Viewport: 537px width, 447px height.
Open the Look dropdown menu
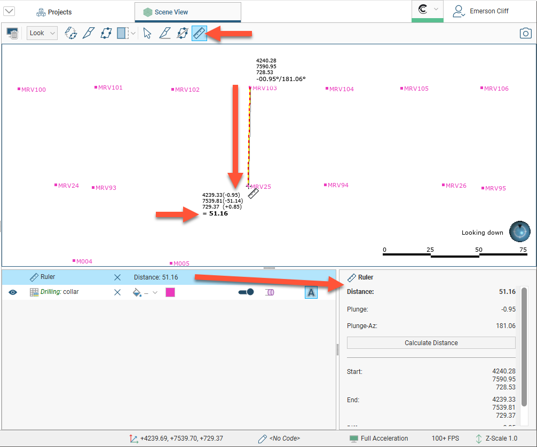pyautogui.click(x=42, y=33)
